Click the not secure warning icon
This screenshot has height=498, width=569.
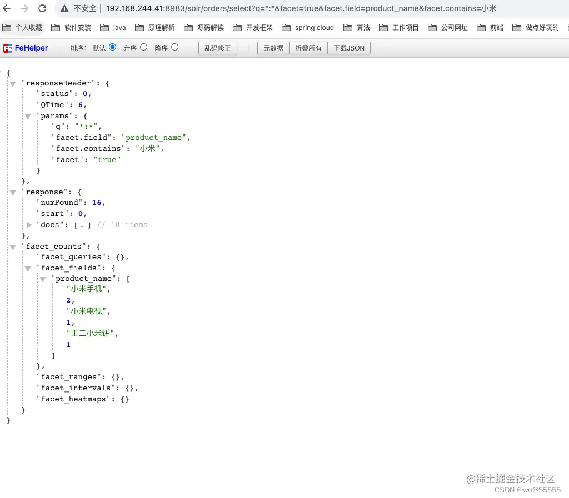64,8
